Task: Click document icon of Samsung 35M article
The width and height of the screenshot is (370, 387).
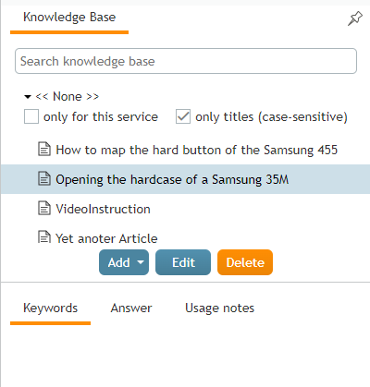Action: (44, 178)
